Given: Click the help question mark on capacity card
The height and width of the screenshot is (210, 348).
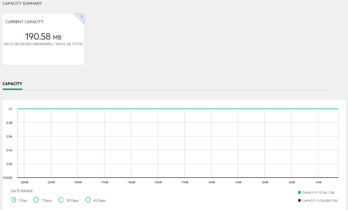Looking at the screenshot, I should tap(81, 17).
